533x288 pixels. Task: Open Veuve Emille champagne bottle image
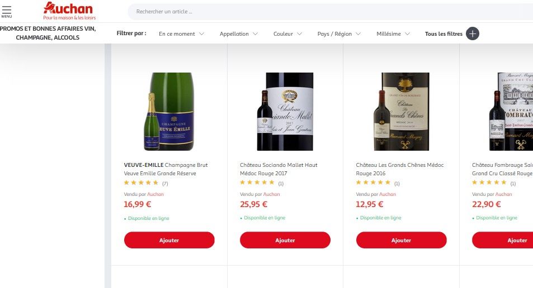point(169,112)
